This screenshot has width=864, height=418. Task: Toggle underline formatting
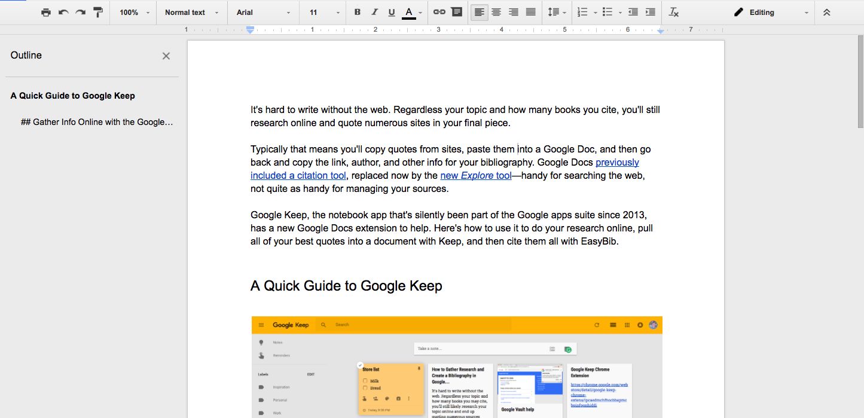(x=392, y=12)
